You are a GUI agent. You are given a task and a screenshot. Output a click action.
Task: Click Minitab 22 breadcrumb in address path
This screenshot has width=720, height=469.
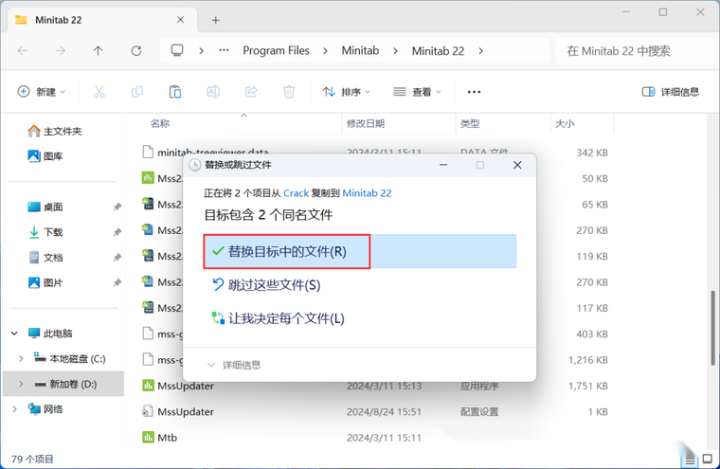pos(438,50)
